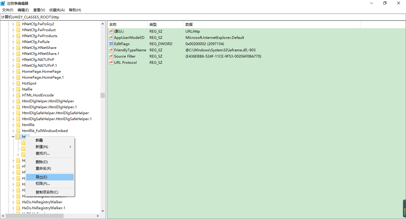Select HNetCfg.HNetShare.1 tree key
The image size is (406, 219).
[40, 54]
